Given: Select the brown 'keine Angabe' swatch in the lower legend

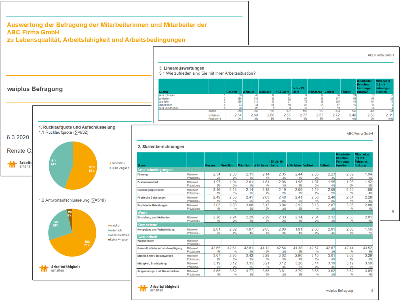Looking at the screenshot, I should 109,240.
